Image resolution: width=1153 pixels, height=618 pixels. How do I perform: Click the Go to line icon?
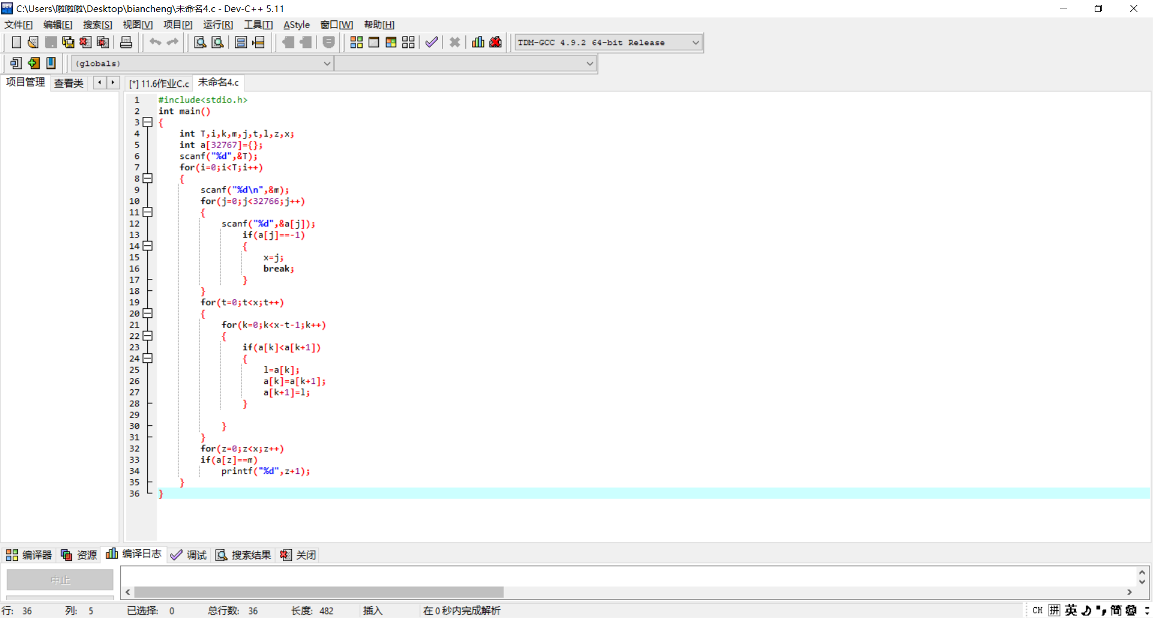(259, 42)
